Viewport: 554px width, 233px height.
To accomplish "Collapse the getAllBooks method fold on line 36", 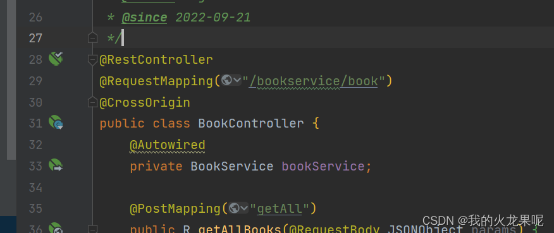I will click(x=92, y=229).
